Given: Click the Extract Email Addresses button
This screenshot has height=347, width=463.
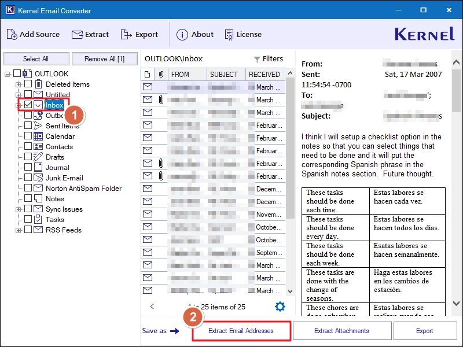Looking at the screenshot, I should (x=241, y=331).
